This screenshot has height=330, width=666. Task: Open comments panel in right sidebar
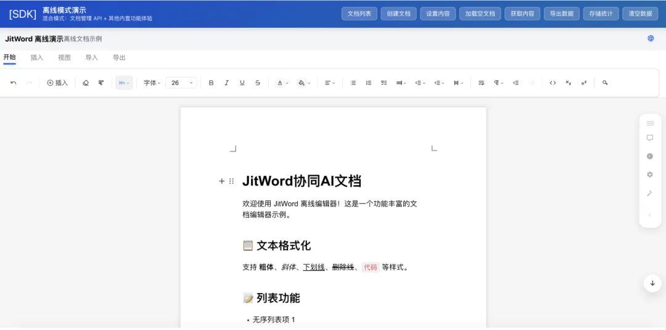(x=650, y=138)
